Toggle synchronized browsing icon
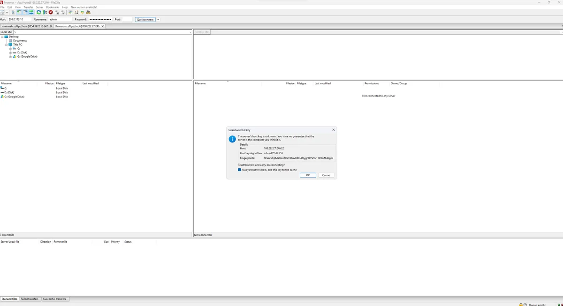This screenshot has width=563, height=306. tap(82, 12)
